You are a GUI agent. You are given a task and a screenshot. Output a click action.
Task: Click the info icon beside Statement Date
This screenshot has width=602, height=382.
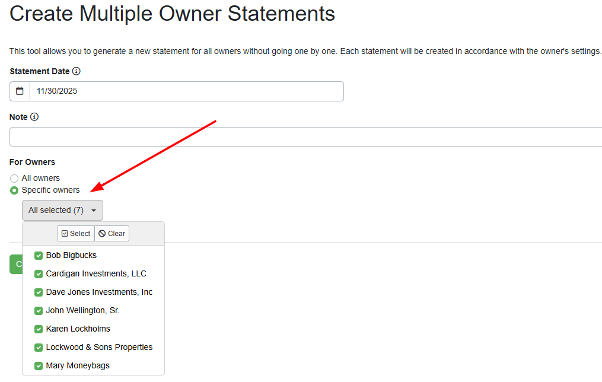pos(76,71)
